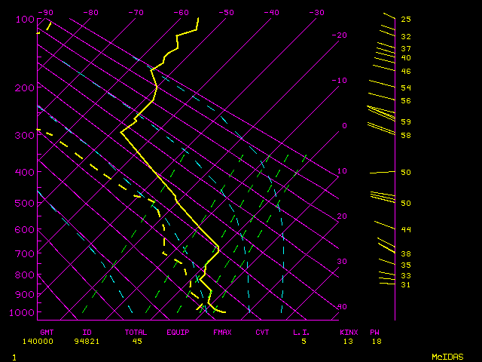Click the CYT column header
482x362 pixels.
262,332
